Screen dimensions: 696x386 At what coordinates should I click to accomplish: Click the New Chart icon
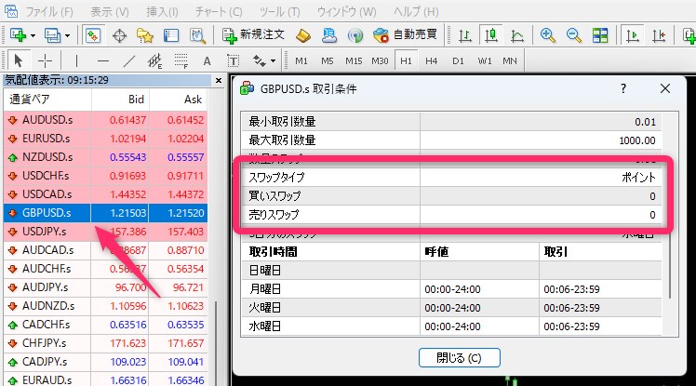(x=18, y=35)
